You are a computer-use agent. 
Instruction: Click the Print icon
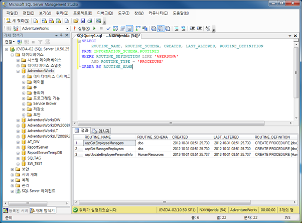pos(90,21)
